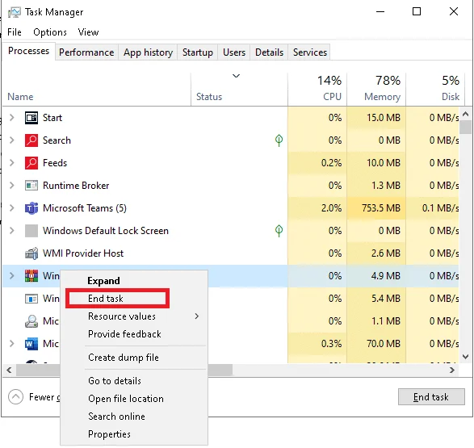Click the window icon beside the 5.4 MB row
Screen dimensions: 474x448
[31, 299]
